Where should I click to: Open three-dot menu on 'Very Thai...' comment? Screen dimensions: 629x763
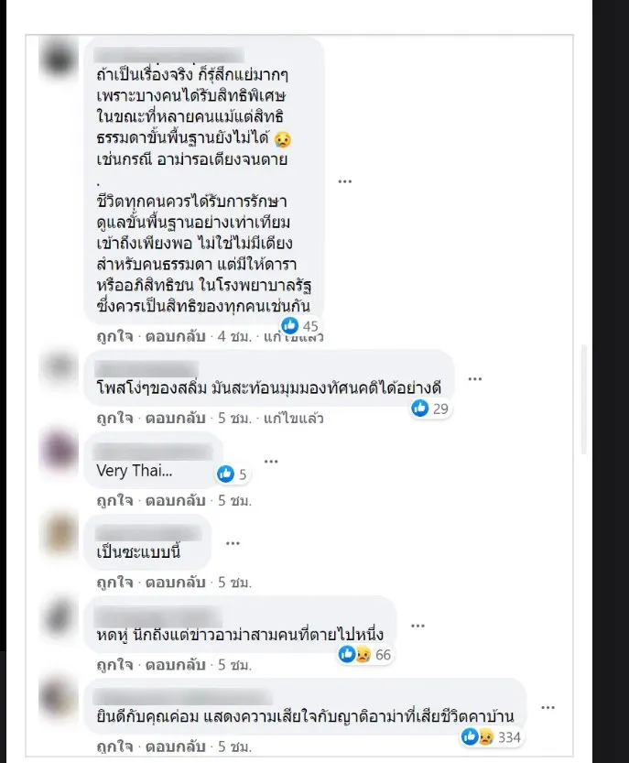270,461
